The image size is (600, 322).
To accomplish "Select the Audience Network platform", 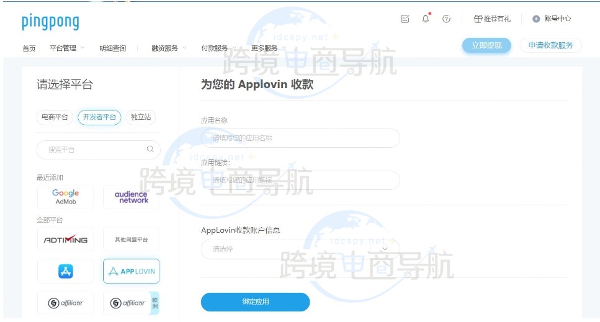I will (x=132, y=197).
